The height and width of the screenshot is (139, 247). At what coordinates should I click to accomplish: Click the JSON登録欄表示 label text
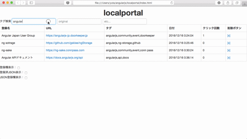pos(12,77)
